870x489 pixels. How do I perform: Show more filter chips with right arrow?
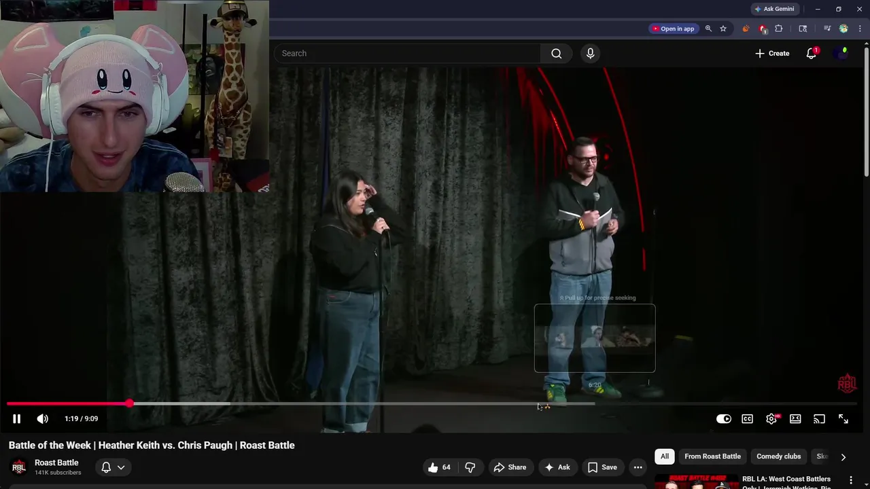(843, 457)
